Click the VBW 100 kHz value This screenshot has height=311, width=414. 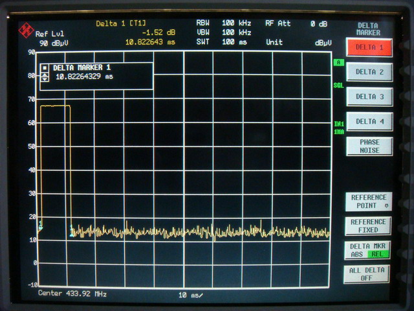236,32
